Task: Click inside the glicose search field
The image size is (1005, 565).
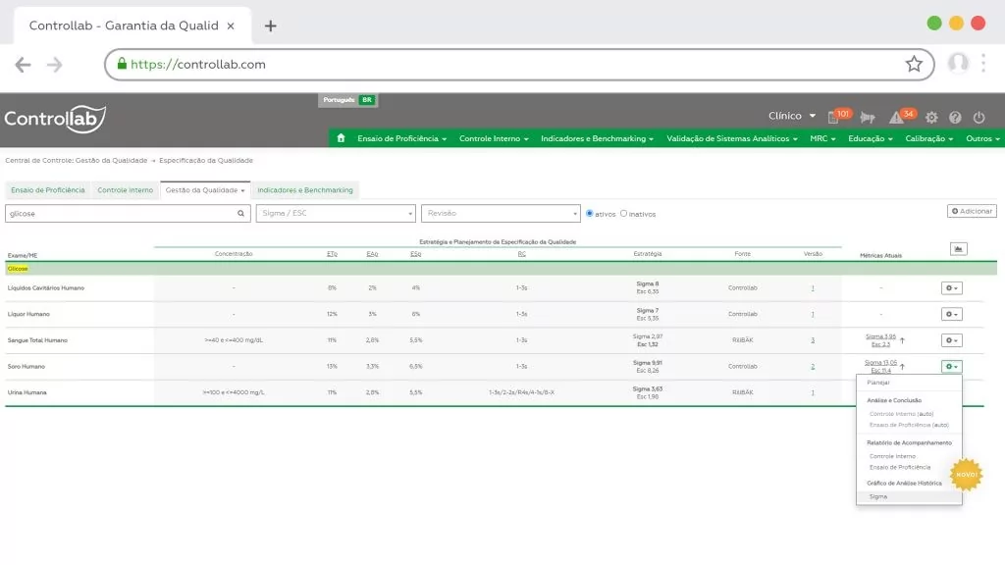Action: point(118,211)
